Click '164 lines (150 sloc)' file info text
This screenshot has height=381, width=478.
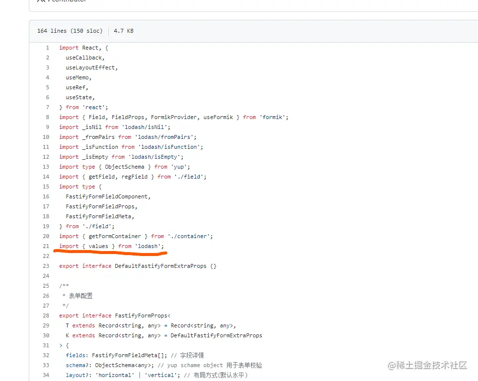70,31
